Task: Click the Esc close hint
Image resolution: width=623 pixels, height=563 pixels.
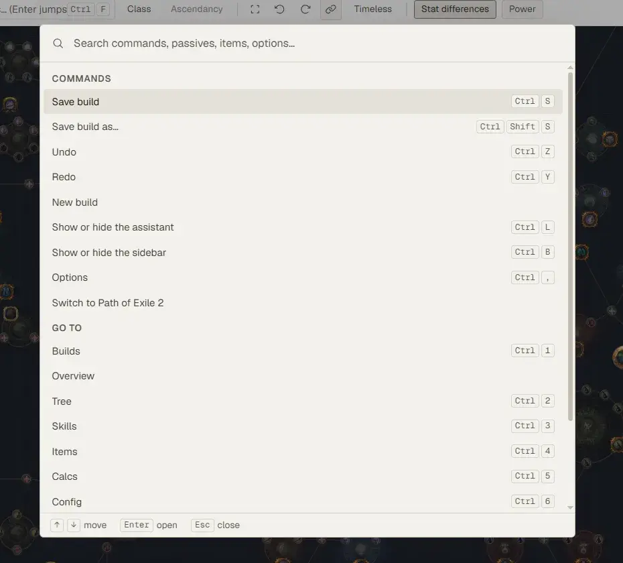Action: click(215, 525)
